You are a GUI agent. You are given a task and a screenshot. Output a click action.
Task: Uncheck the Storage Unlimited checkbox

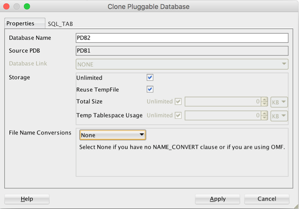coord(150,77)
